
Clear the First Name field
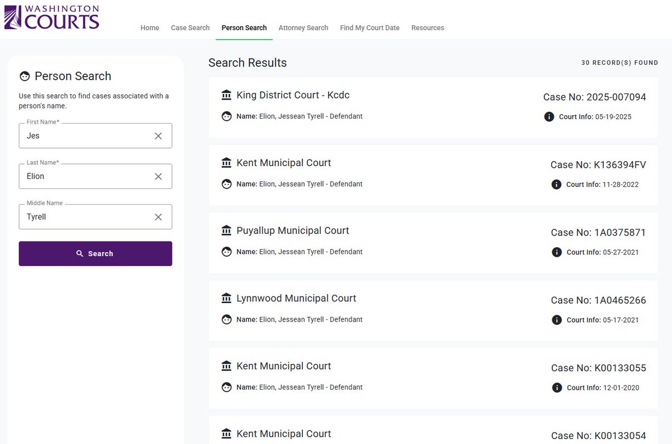(x=158, y=136)
